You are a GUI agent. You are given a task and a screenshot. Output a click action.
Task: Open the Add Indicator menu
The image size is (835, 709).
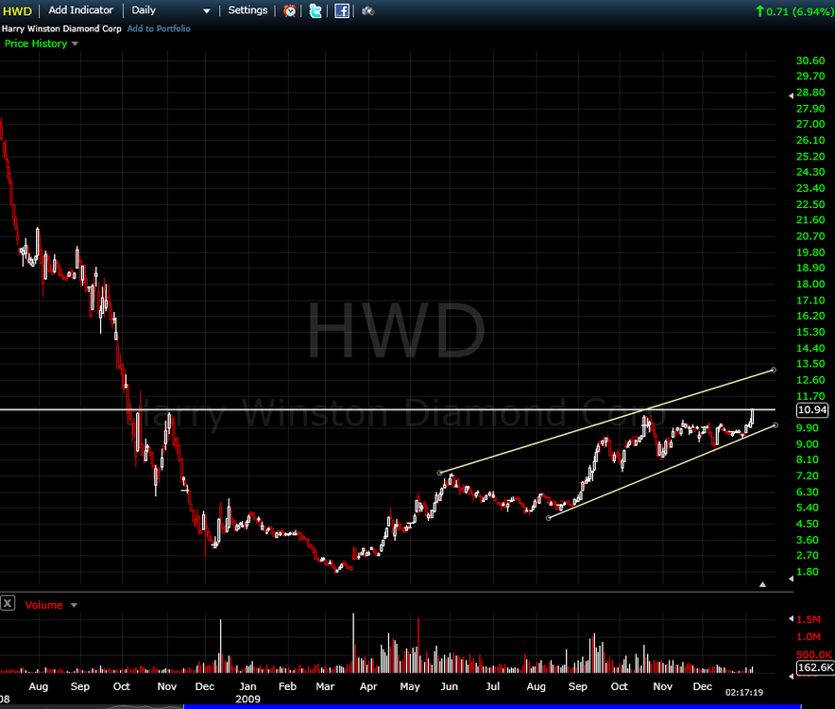[81, 10]
